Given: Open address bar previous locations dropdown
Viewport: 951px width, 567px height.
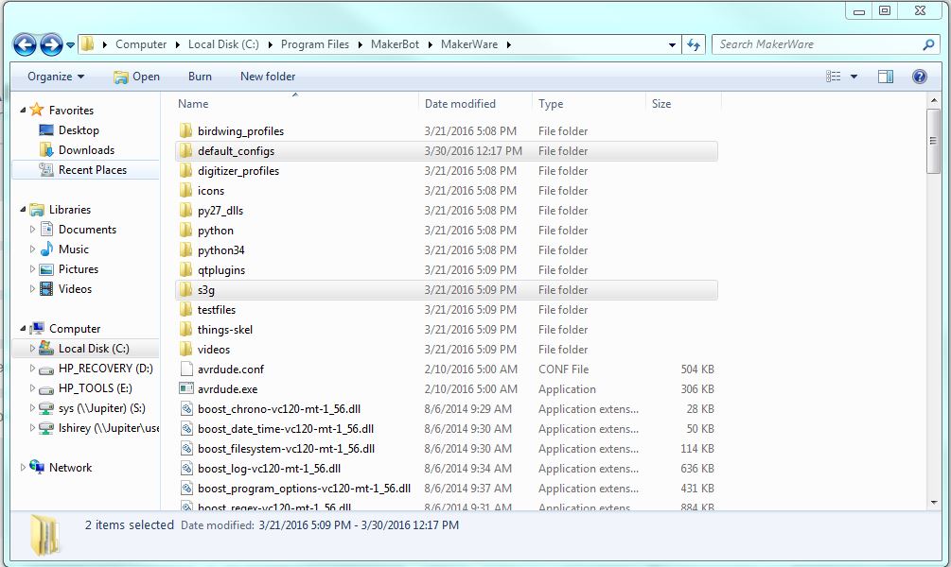Looking at the screenshot, I should [672, 44].
